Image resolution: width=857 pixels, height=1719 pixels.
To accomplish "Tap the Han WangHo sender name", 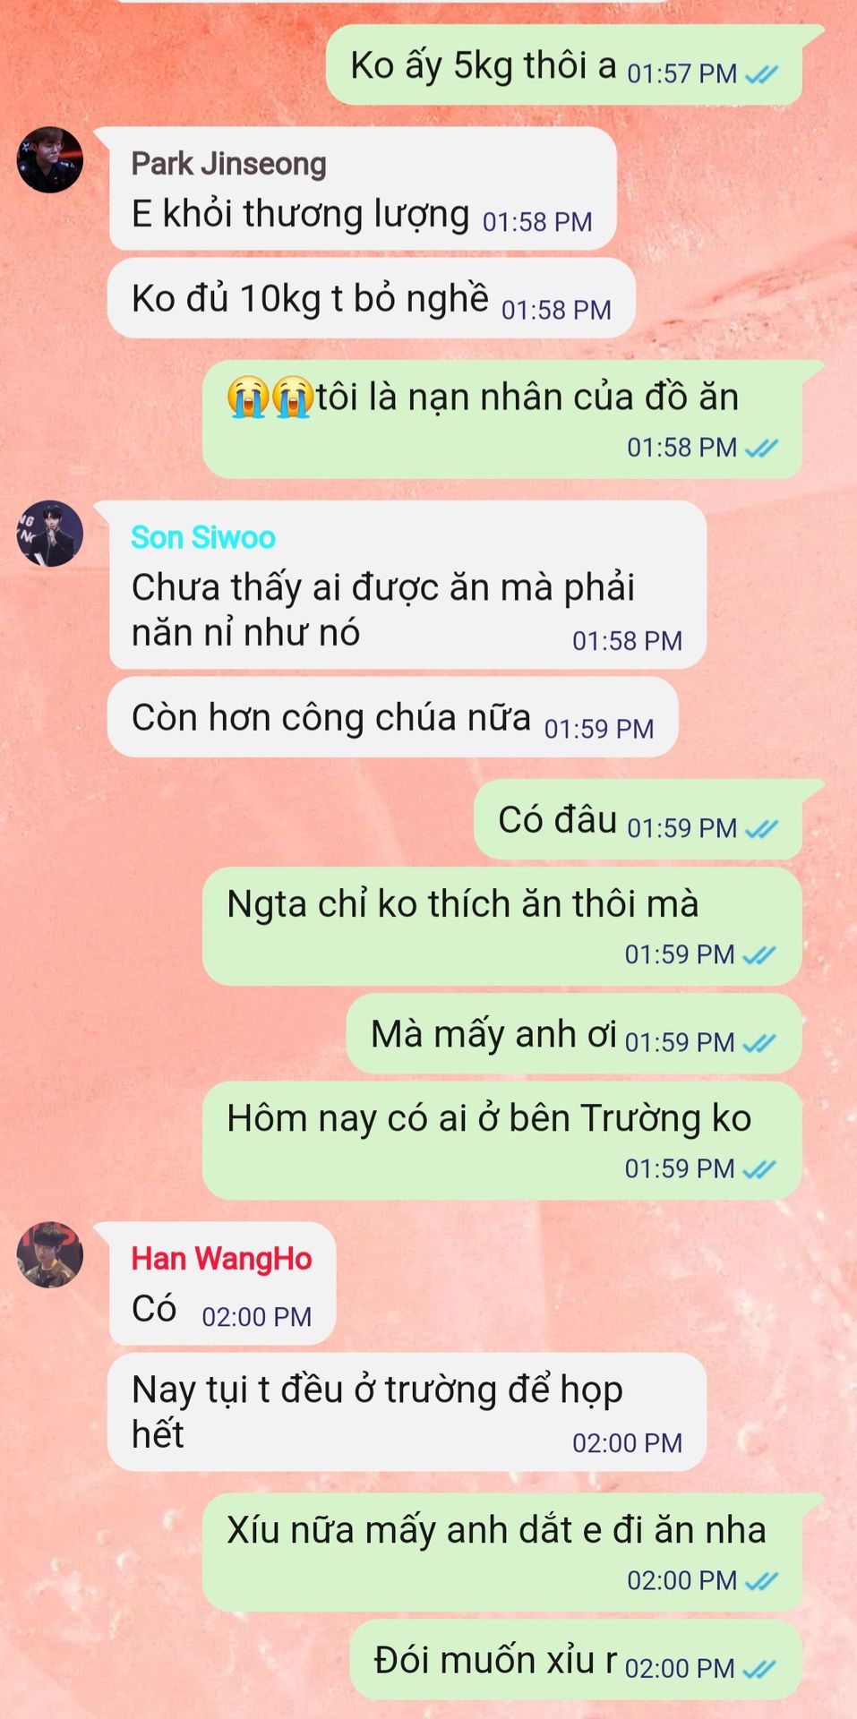I will [x=221, y=1259].
